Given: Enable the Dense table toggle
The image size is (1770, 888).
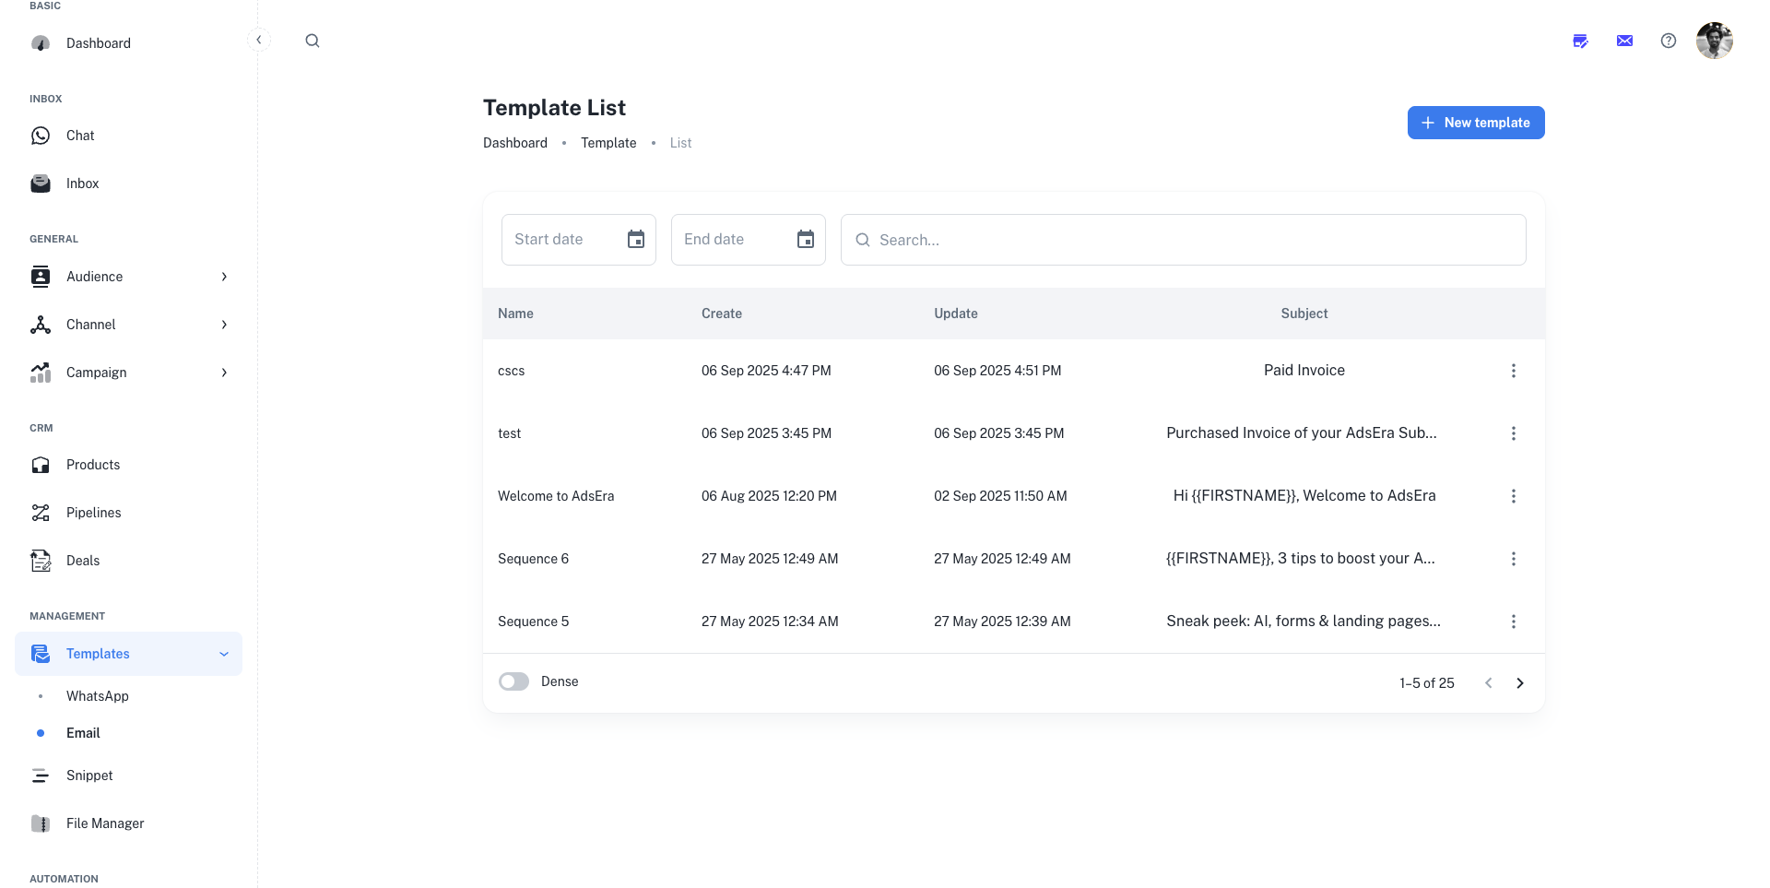Looking at the screenshot, I should point(514,681).
